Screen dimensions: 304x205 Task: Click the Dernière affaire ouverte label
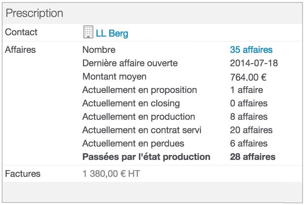[130, 63]
